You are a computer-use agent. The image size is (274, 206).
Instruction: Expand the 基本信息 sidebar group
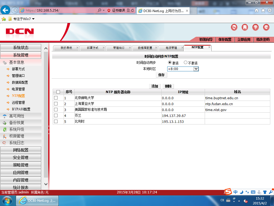point(21,62)
